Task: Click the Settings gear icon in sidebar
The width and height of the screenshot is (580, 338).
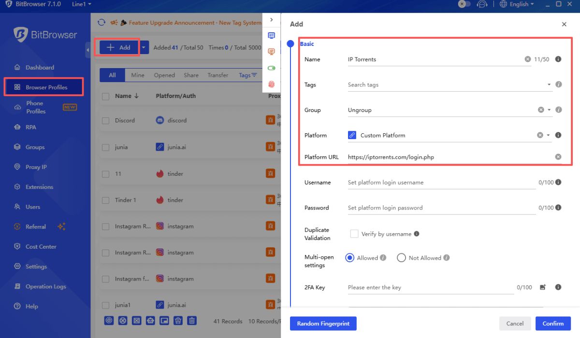Action: tap(17, 266)
